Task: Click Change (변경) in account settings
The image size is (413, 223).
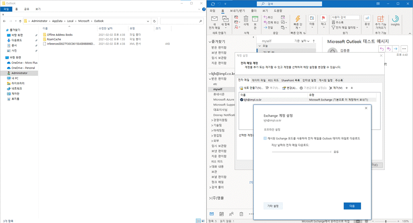Action: point(290,88)
